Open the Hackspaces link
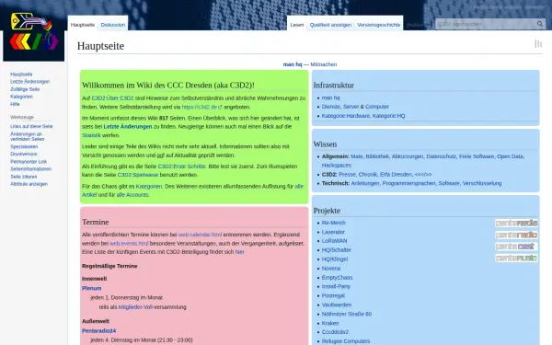 (x=336, y=165)
